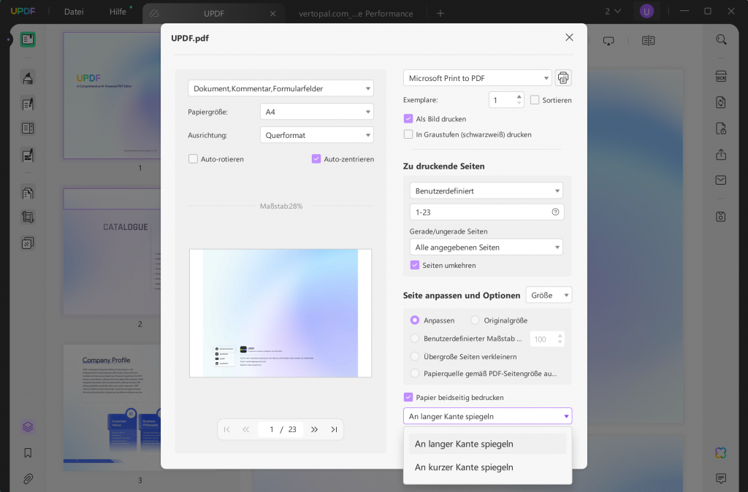Enable the Auto-rotieren checkbox

pyautogui.click(x=193, y=158)
